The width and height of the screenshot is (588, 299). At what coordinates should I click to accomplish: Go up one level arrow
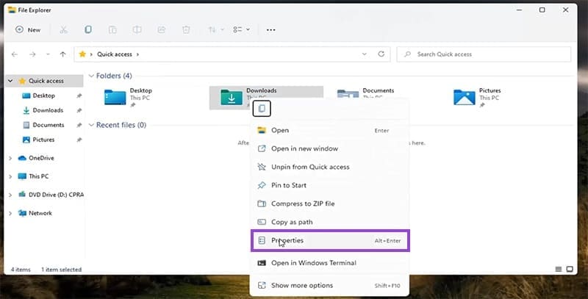click(x=62, y=54)
